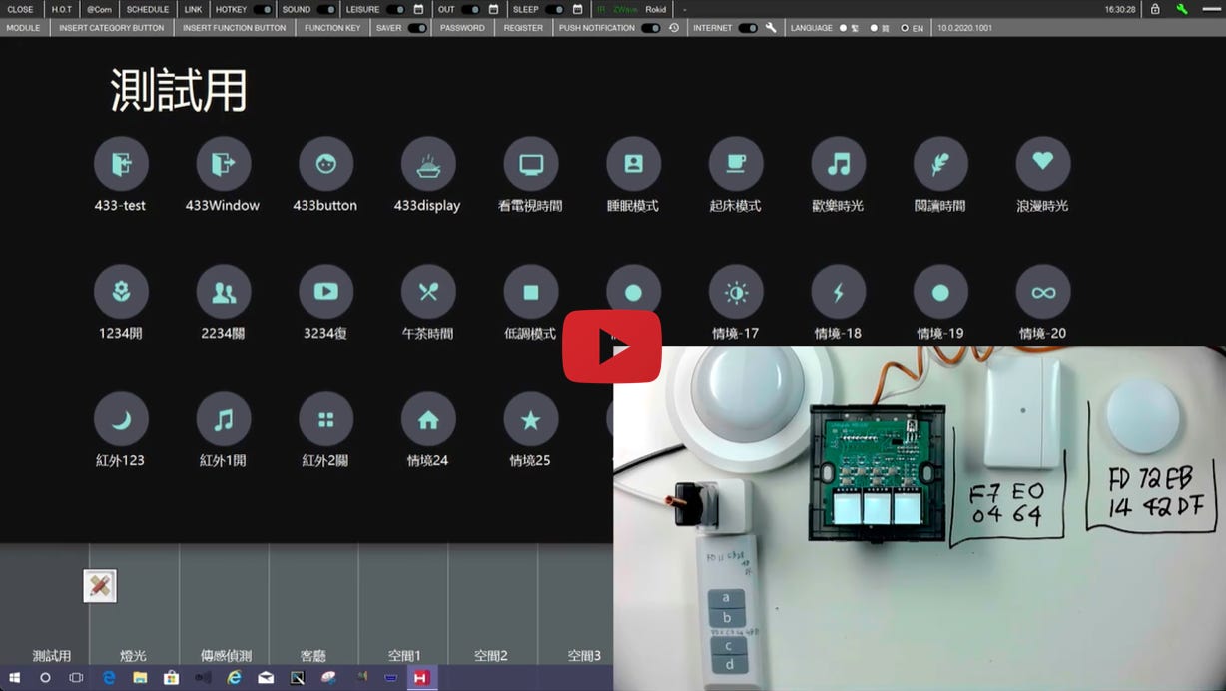Activate the 情境-20 infinity icon
The height and width of the screenshot is (691, 1226).
[1043, 292]
